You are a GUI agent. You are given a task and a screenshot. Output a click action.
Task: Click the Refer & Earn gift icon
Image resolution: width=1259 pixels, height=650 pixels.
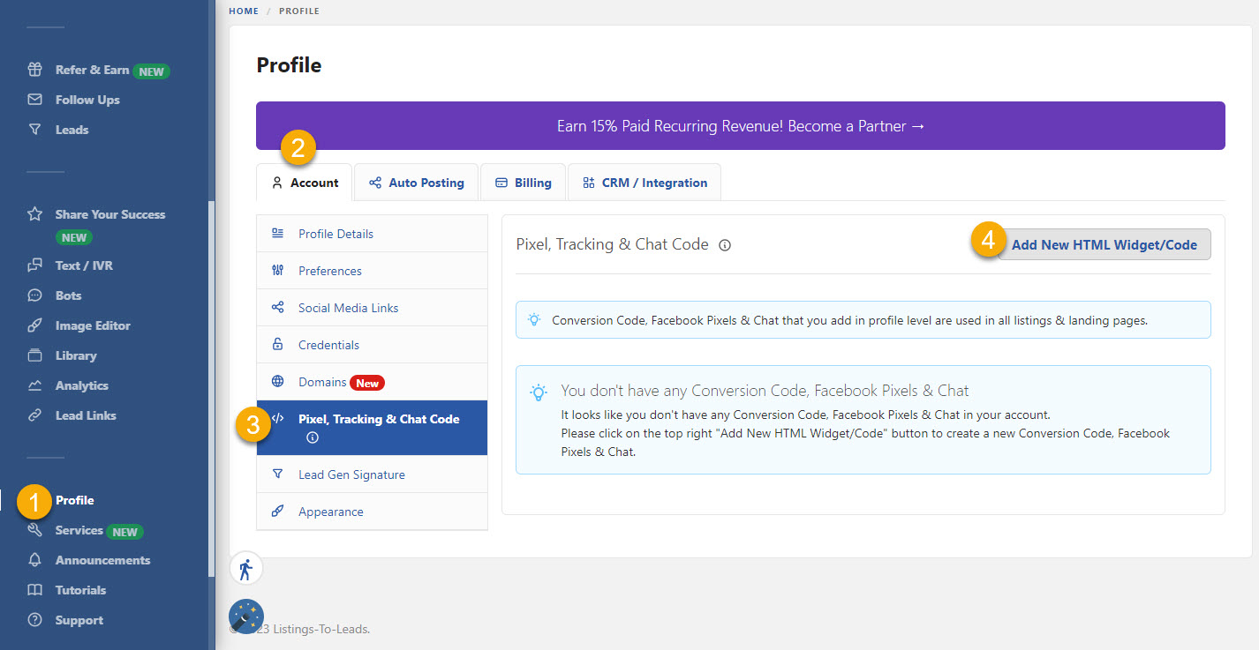pyautogui.click(x=35, y=70)
